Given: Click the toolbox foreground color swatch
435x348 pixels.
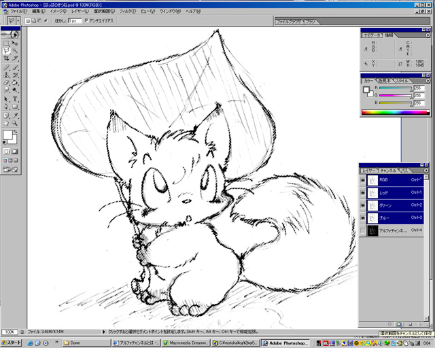Looking at the screenshot, I should 7,135.
